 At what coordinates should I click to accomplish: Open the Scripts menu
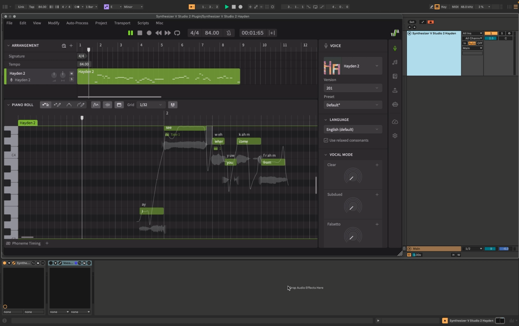click(x=143, y=23)
